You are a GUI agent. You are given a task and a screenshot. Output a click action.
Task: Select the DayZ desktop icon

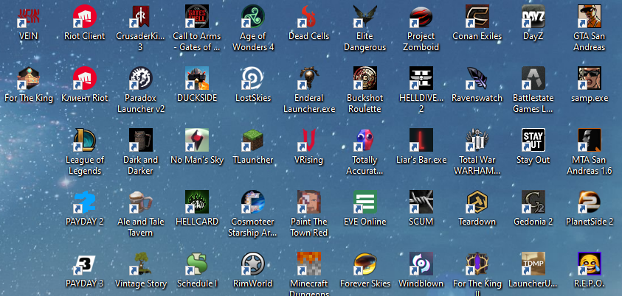533,17
